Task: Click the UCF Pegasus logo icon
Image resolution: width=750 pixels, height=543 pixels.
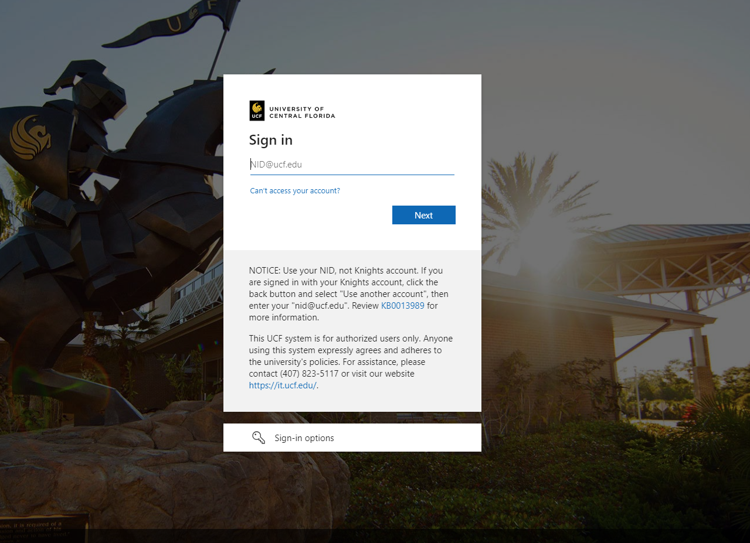Action: point(257,111)
